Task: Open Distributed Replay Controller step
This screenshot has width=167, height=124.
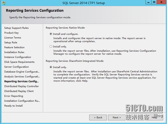Action: tap(21, 86)
